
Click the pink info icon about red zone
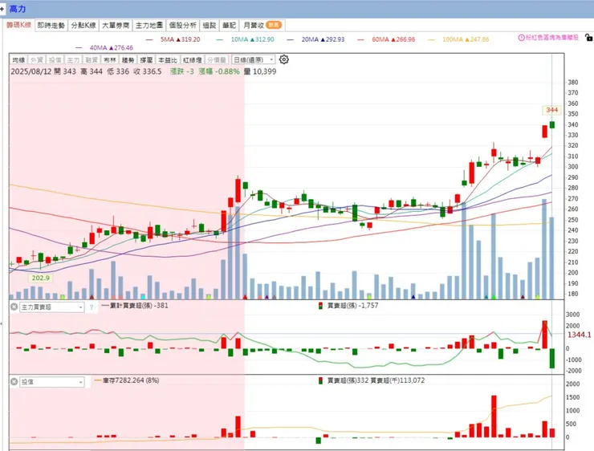coord(521,38)
